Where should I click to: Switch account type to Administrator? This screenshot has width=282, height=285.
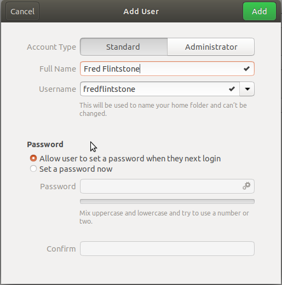(211, 47)
